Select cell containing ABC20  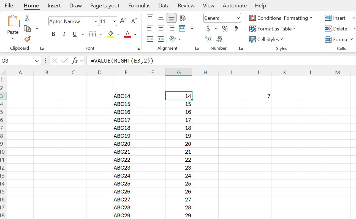coord(126,144)
